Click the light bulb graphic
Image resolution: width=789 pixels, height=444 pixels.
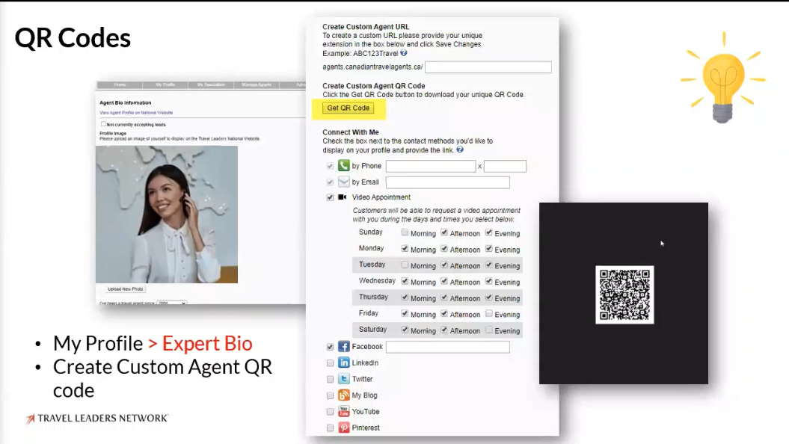tap(723, 78)
